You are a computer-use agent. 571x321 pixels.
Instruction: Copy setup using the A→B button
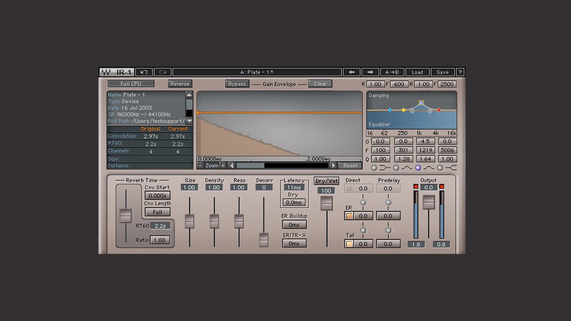(x=392, y=72)
